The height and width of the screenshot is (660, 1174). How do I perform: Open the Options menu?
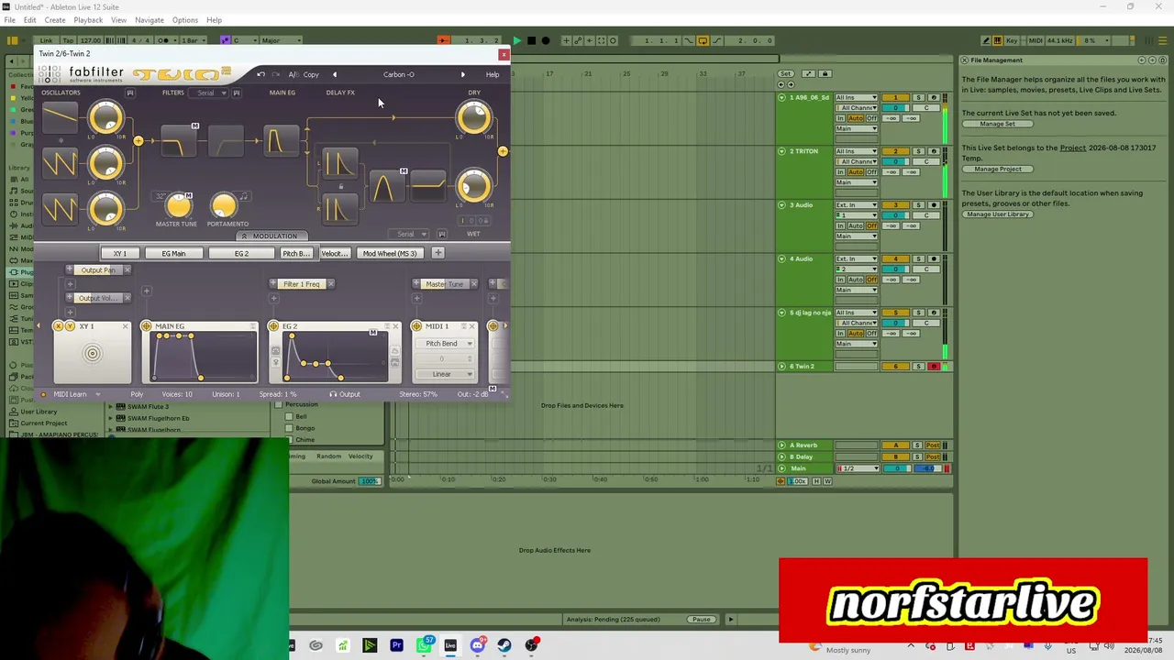tap(184, 20)
